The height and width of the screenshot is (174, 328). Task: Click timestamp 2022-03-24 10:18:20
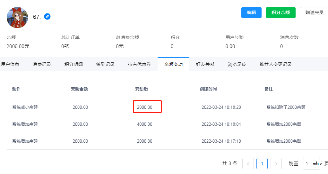pyautogui.click(x=221, y=107)
